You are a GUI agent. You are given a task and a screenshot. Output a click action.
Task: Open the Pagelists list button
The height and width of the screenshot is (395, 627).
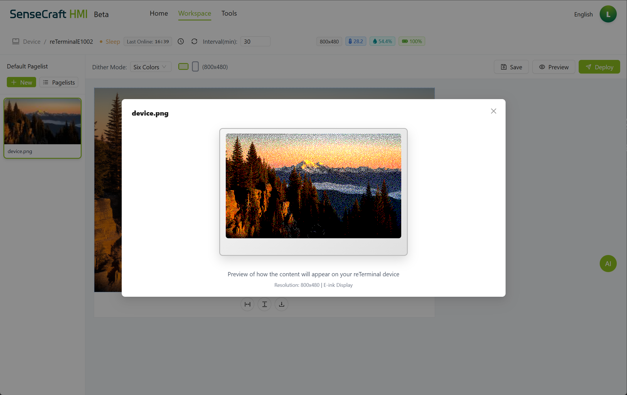coord(59,82)
